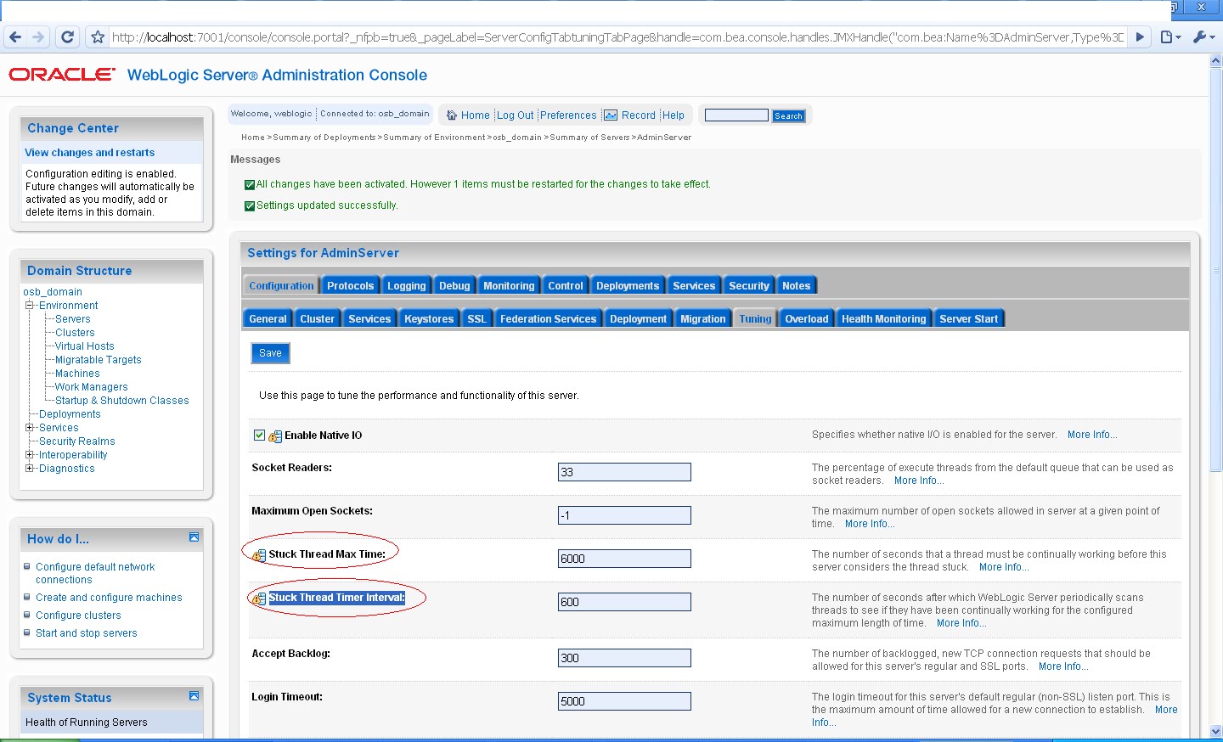Select Work Managers in the domain tree
The image size is (1223, 742).
91,387
